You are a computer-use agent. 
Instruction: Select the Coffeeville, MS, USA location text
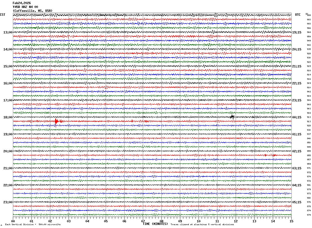pyautogui.click(x=32, y=11)
